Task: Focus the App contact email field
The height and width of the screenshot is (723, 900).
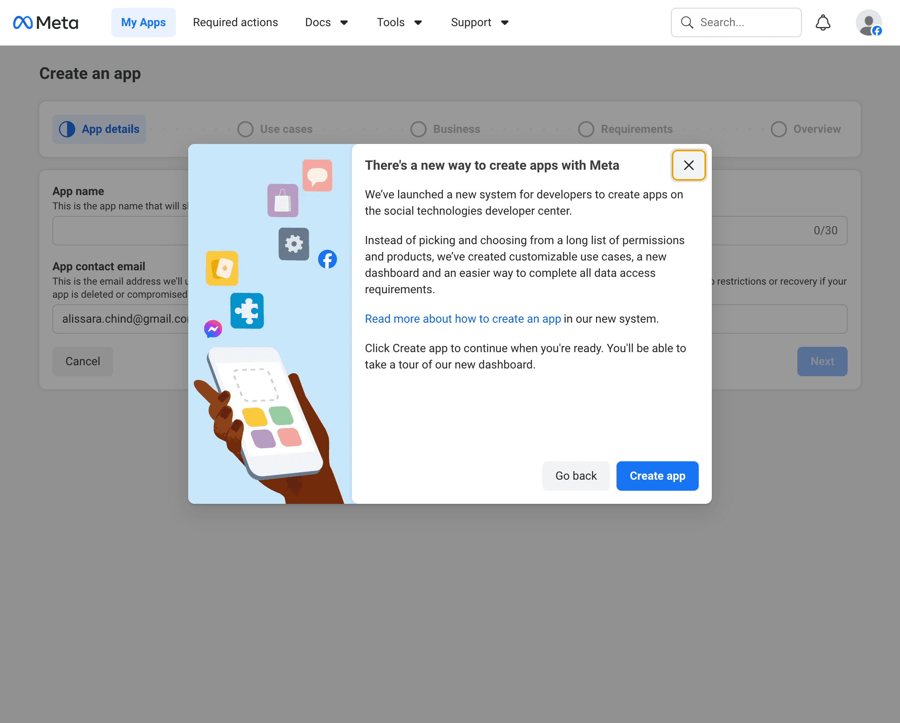Action: click(450, 319)
